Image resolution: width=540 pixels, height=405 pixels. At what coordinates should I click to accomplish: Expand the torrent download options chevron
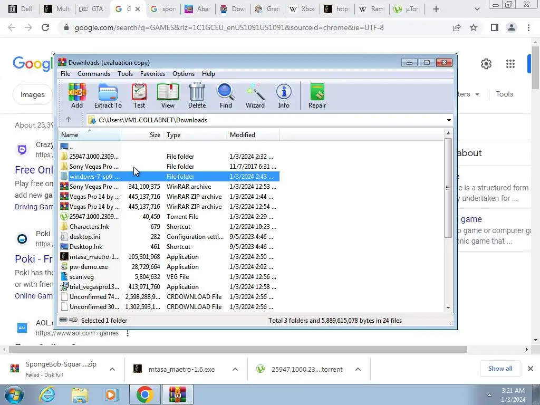tap(358, 369)
